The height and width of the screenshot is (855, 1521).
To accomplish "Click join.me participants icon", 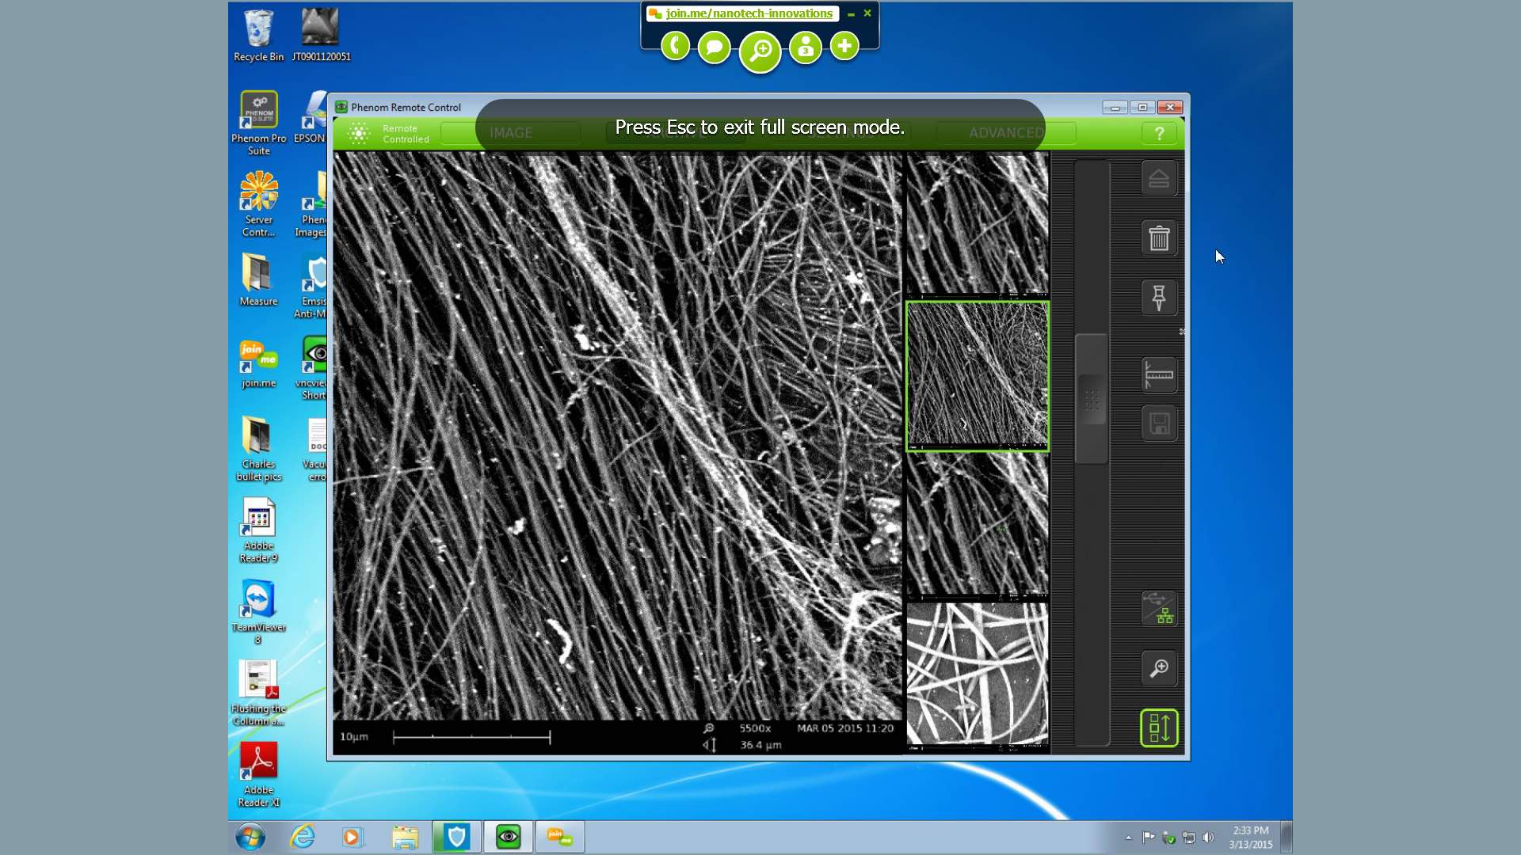I will 806,47.
